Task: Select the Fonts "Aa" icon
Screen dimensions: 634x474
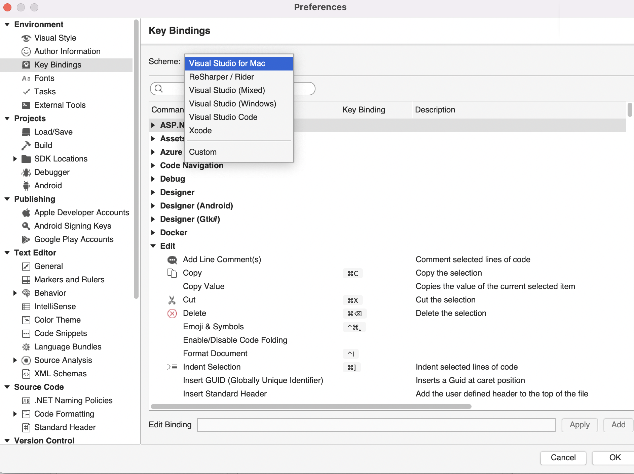Action: click(27, 78)
